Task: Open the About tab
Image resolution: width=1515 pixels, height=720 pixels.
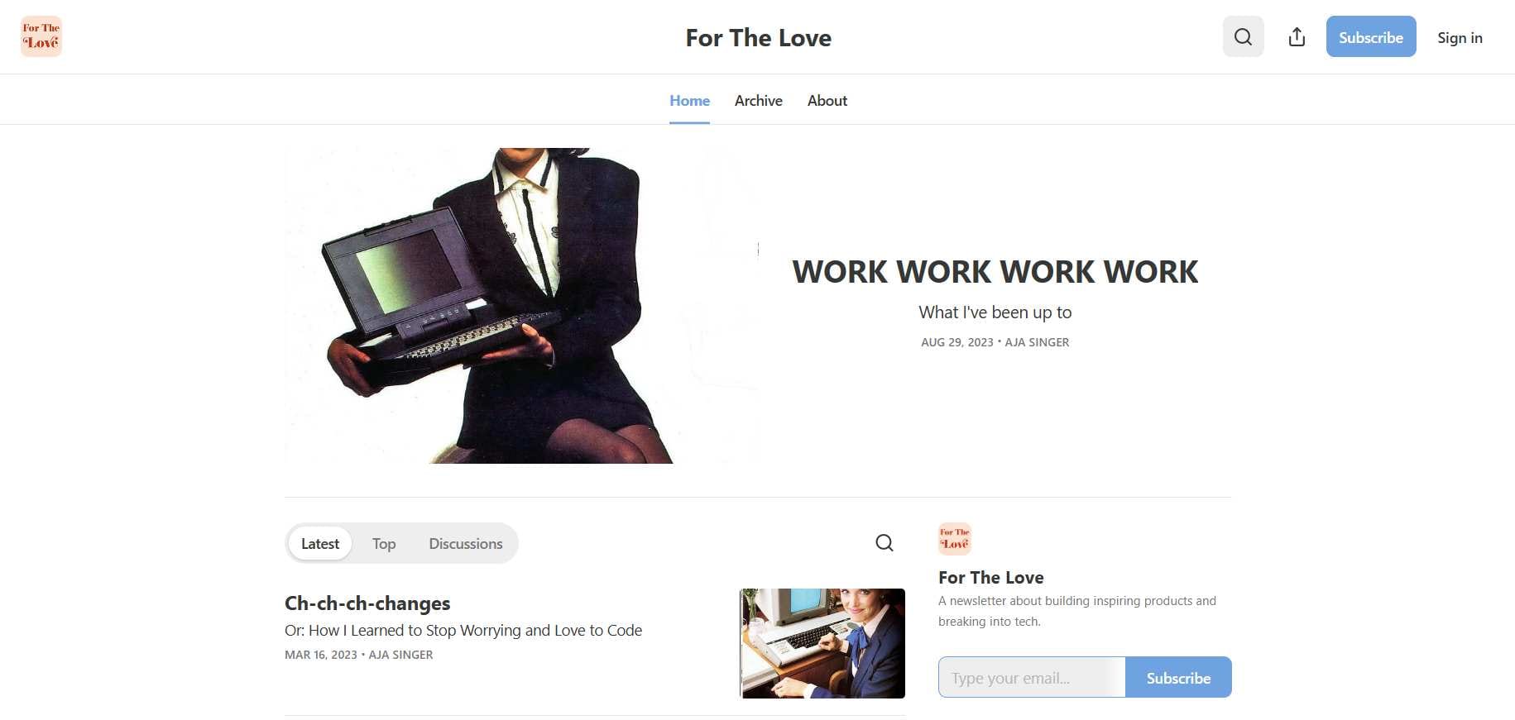Action: coord(827,100)
